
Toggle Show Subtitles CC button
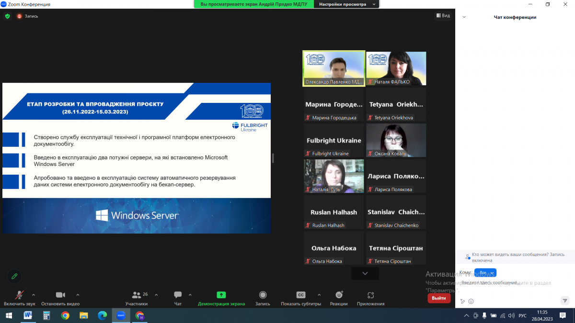click(301, 295)
